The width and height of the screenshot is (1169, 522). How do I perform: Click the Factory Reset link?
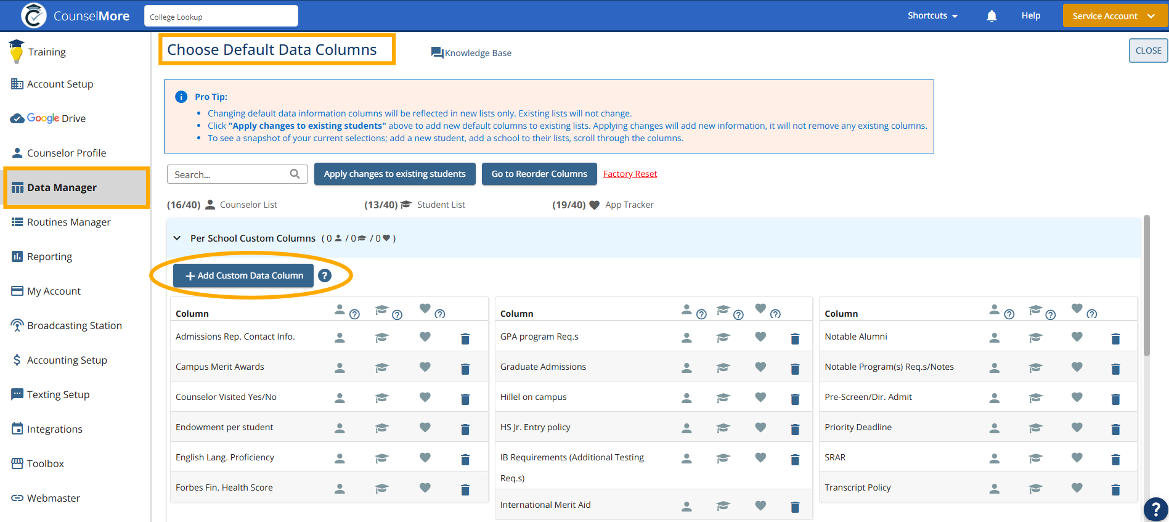click(x=630, y=174)
